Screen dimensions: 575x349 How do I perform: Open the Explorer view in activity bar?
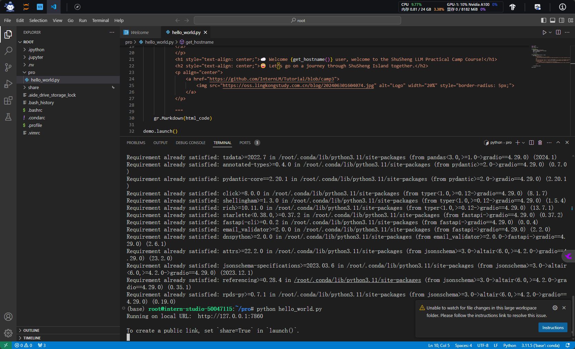pos(8,34)
